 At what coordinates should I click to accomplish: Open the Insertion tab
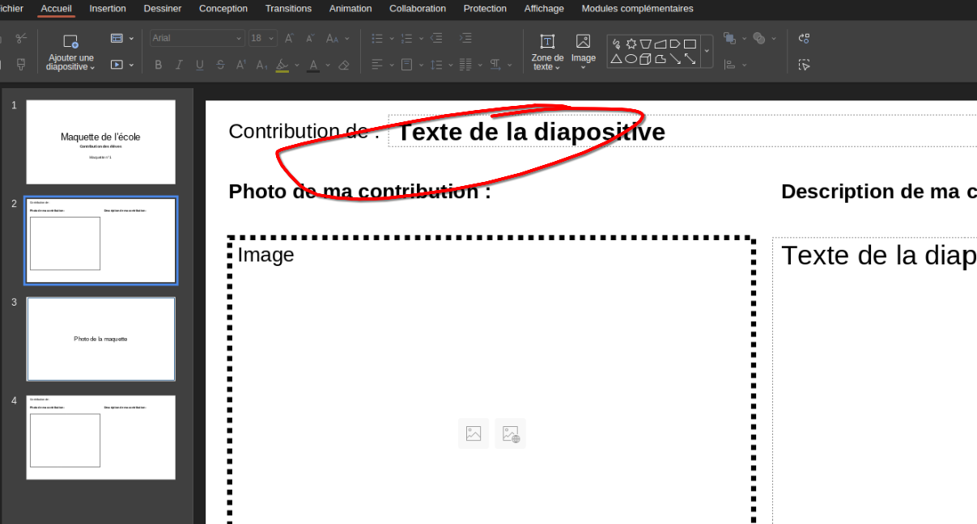[x=108, y=9]
